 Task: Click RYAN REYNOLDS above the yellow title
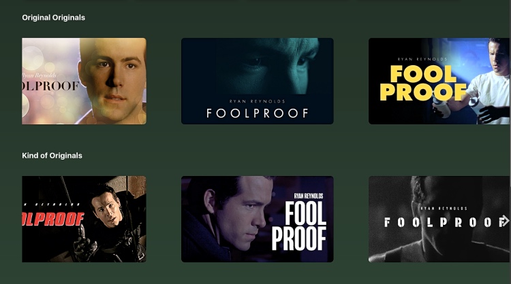[x=422, y=59]
